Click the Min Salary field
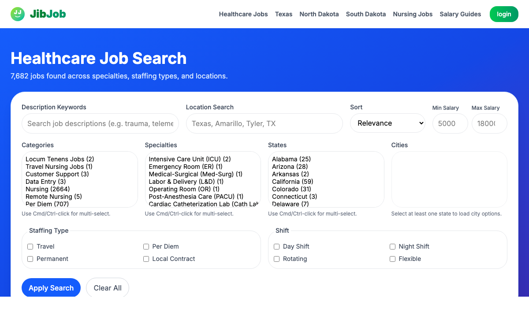Viewport: 529px width, 335px height. click(x=450, y=123)
